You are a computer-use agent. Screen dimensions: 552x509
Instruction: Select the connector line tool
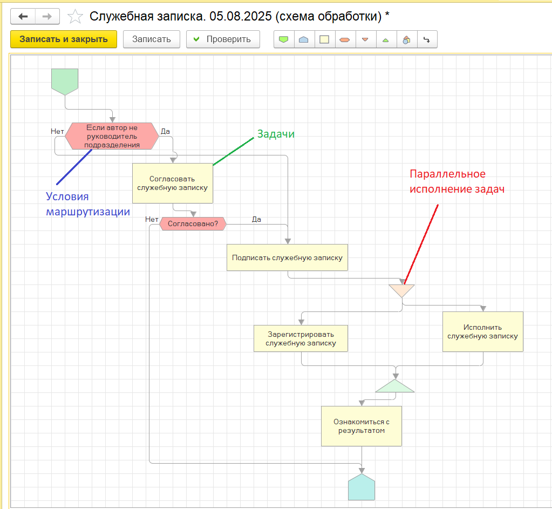[427, 39]
